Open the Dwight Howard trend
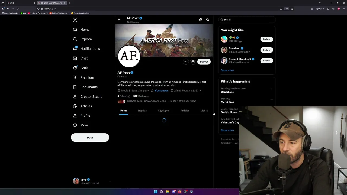Image resolution: width=347 pixels, height=195 pixels. [230, 112]
